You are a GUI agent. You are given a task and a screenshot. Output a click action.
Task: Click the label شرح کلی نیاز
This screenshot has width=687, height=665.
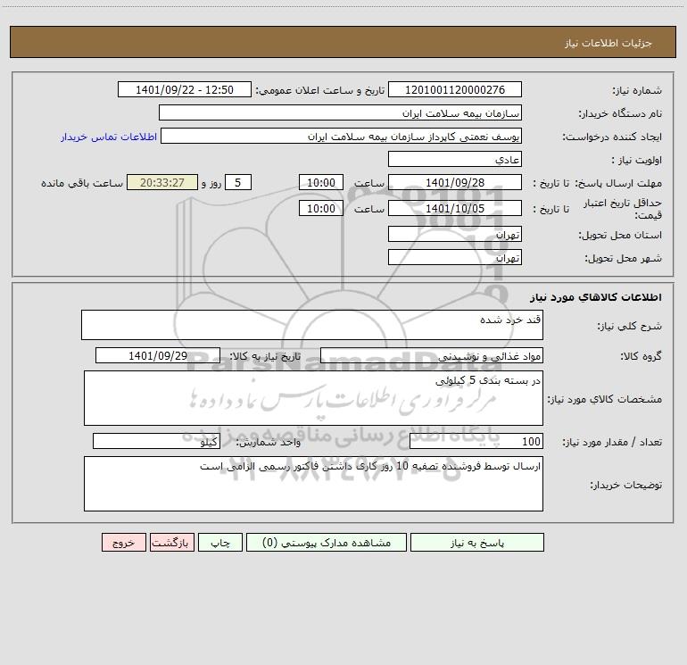(630, 326)
